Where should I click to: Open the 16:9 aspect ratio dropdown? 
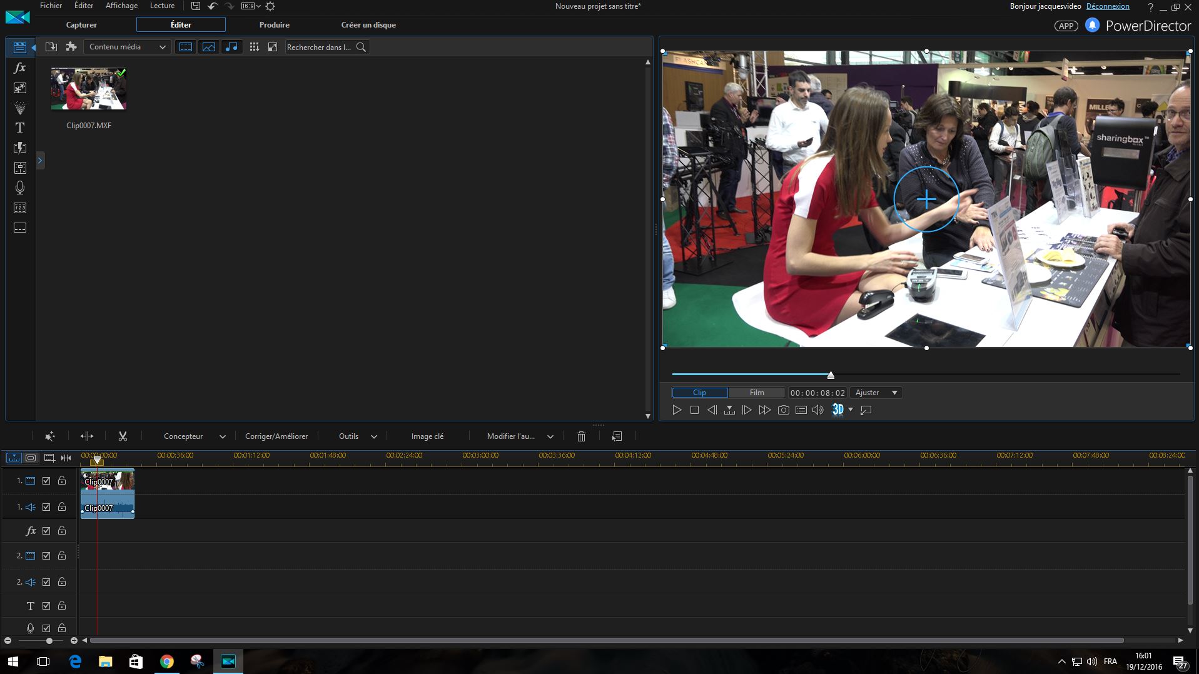pyautogui.click(x=251, y=6)
